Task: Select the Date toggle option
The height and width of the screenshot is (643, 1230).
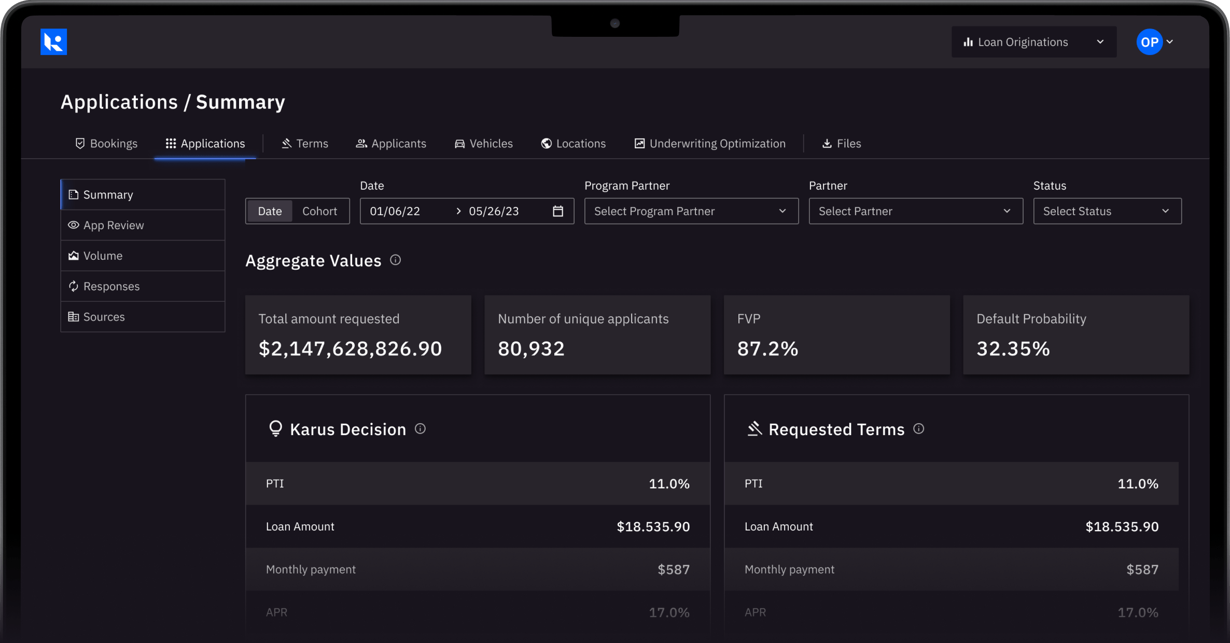Action: pos(270,211)
